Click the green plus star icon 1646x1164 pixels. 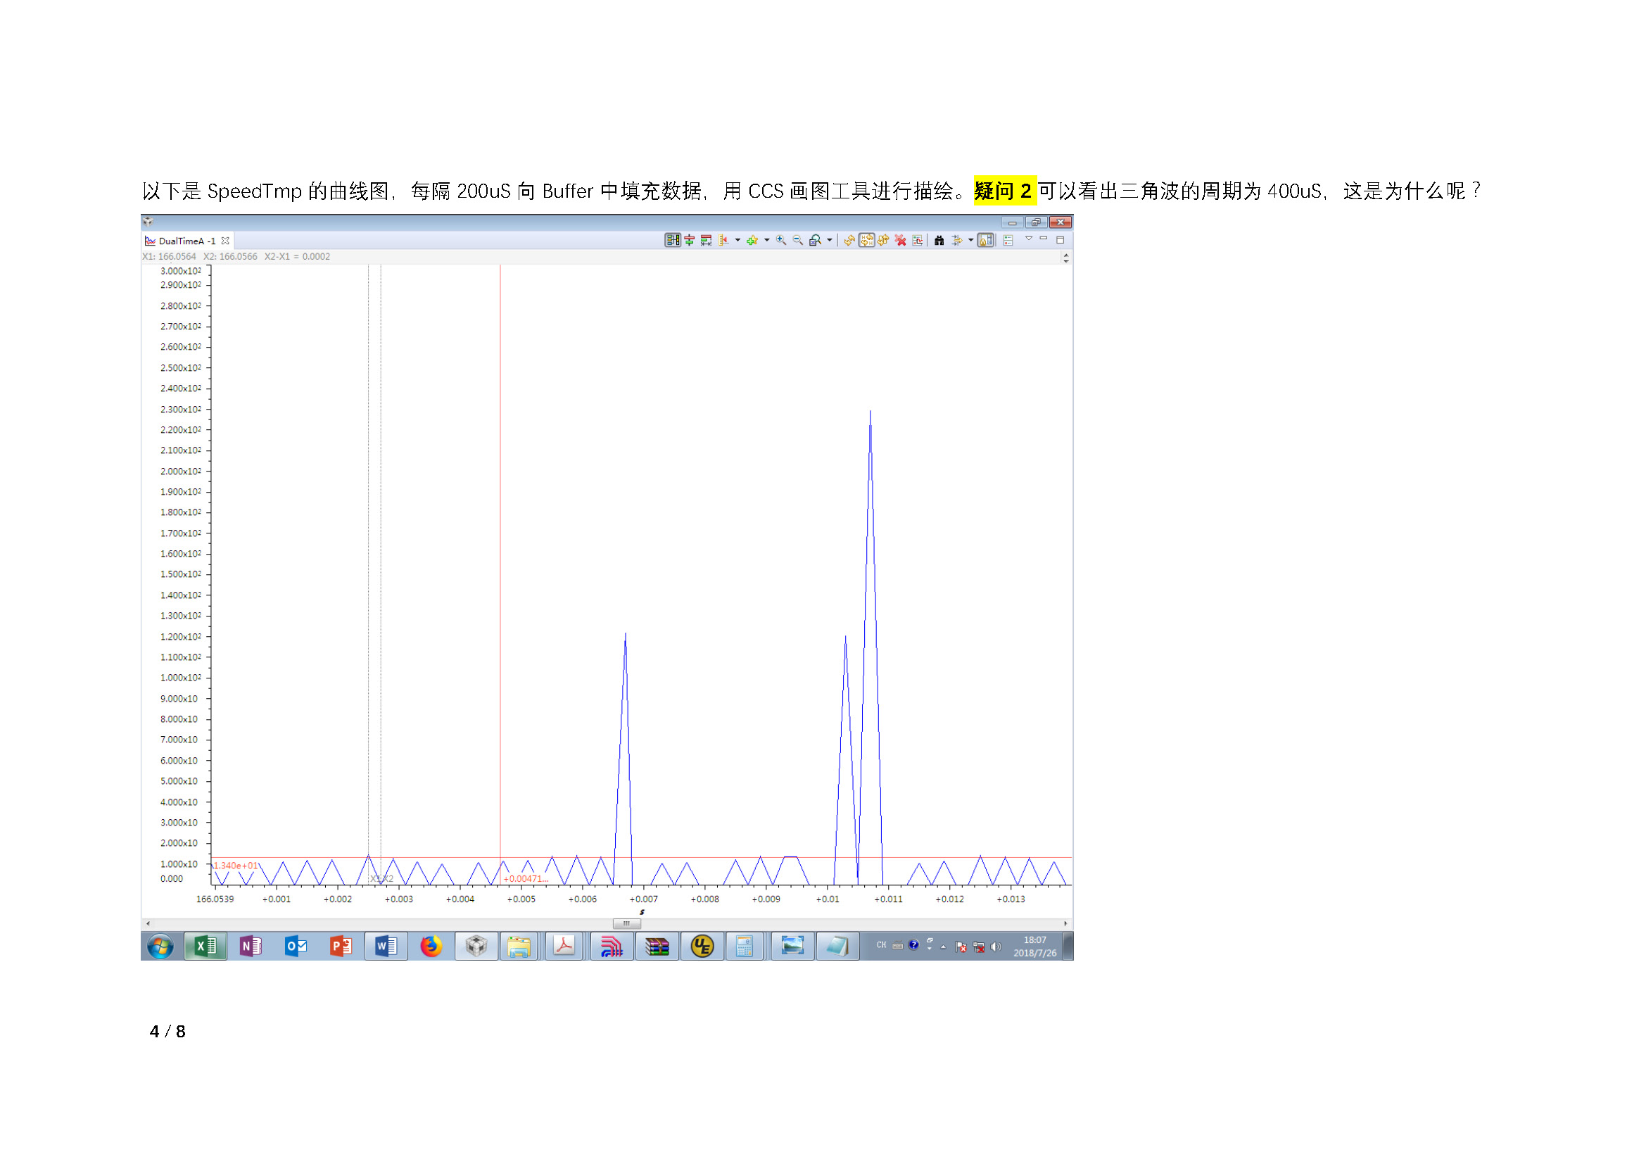click(x=752, y=241)
